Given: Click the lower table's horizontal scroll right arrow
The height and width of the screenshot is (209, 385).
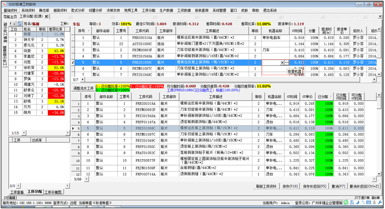Looking at the screenshot, I should (374, 179).
